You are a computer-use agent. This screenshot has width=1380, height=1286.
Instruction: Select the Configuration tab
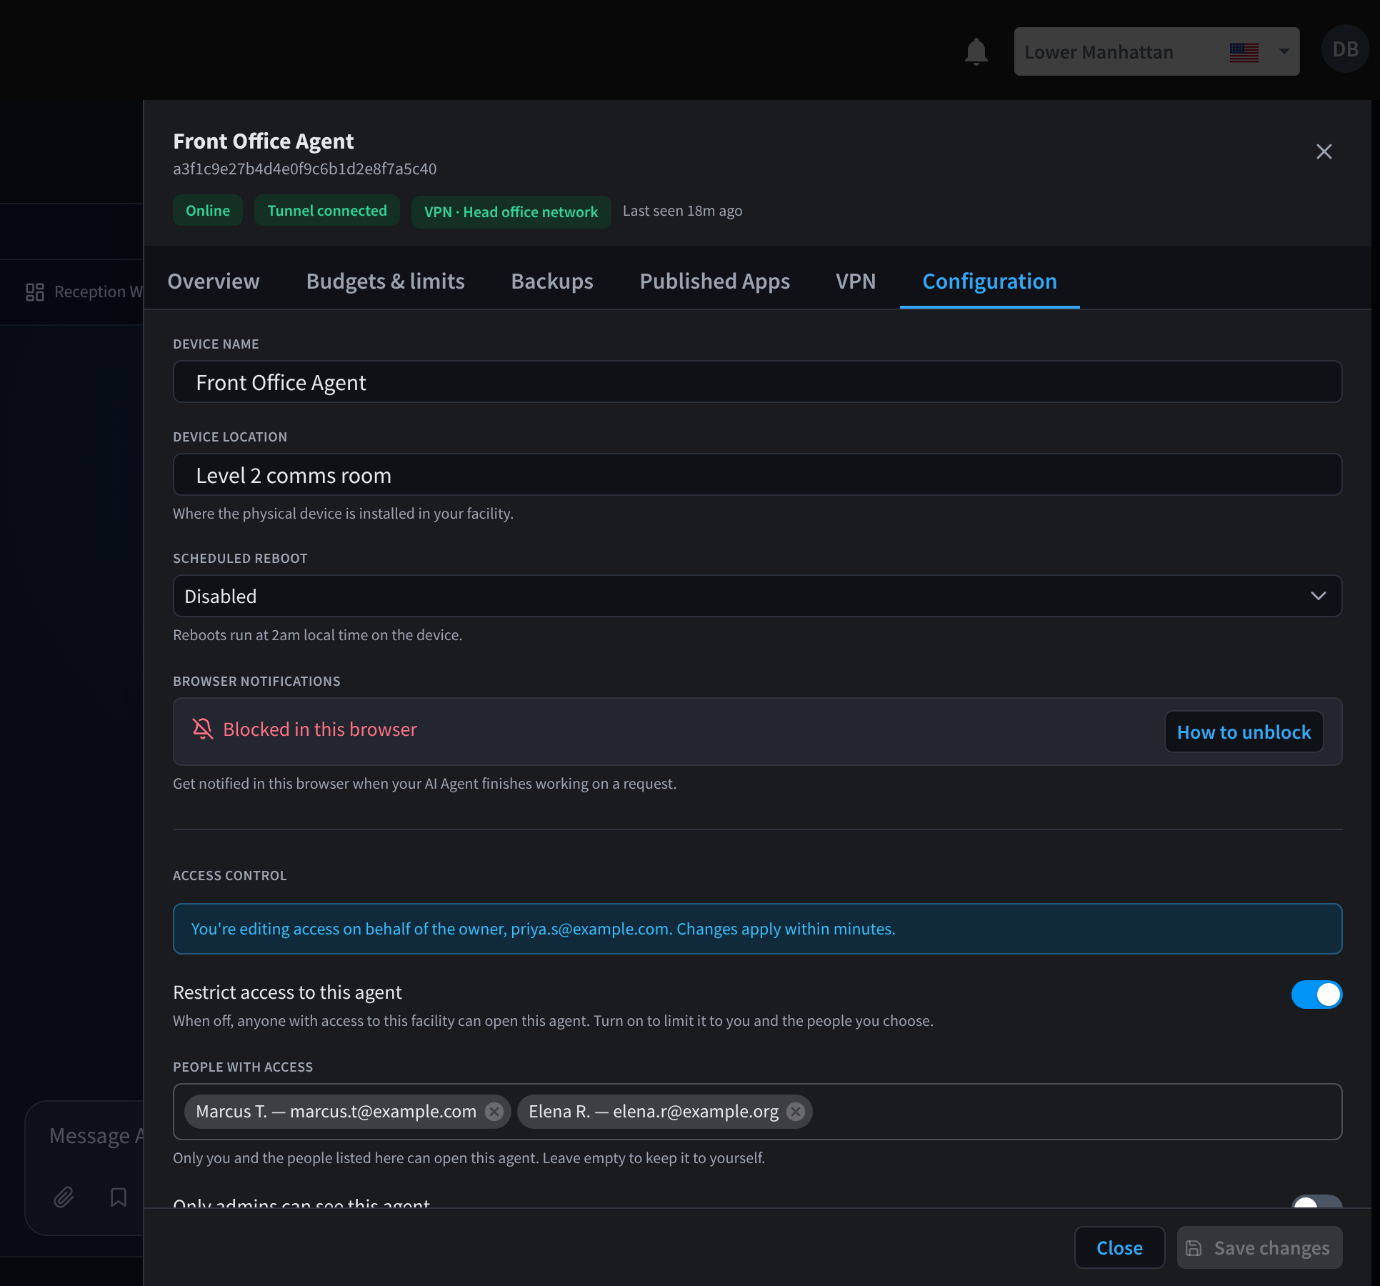[x=989, y=281]
